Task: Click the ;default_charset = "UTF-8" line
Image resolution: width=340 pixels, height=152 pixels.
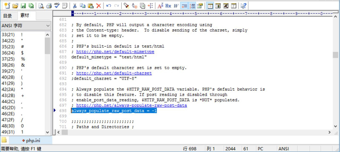Action: click(x=104, y=79)
